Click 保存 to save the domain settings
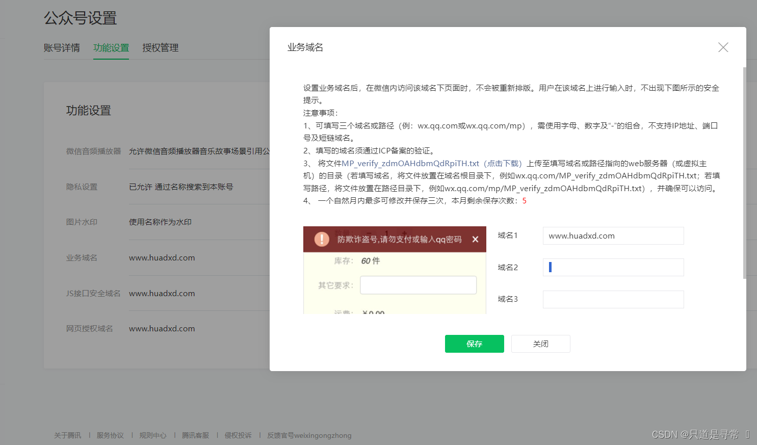 point(474,344)
